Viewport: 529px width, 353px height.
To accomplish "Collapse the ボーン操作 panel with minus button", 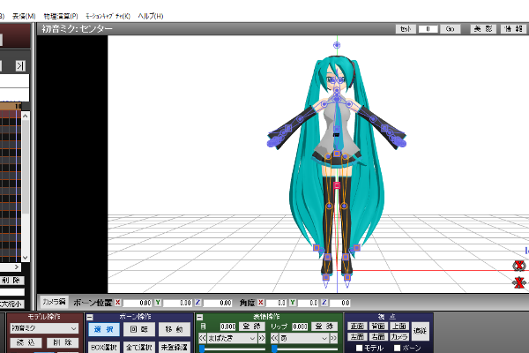I will coord(90,317).
